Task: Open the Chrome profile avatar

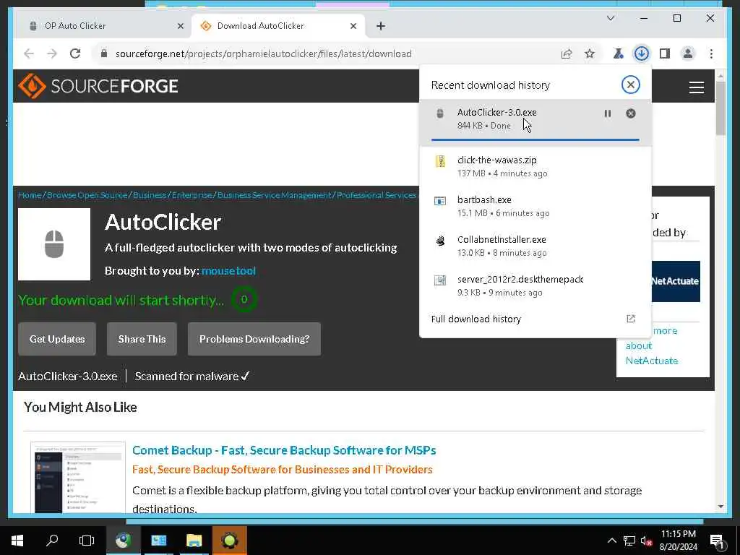Action: tap(688, 53)
